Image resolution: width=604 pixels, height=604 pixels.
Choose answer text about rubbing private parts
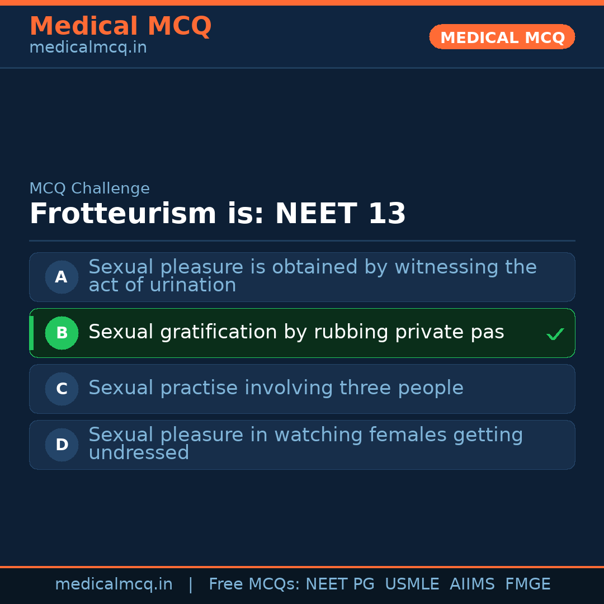[296, 332]
